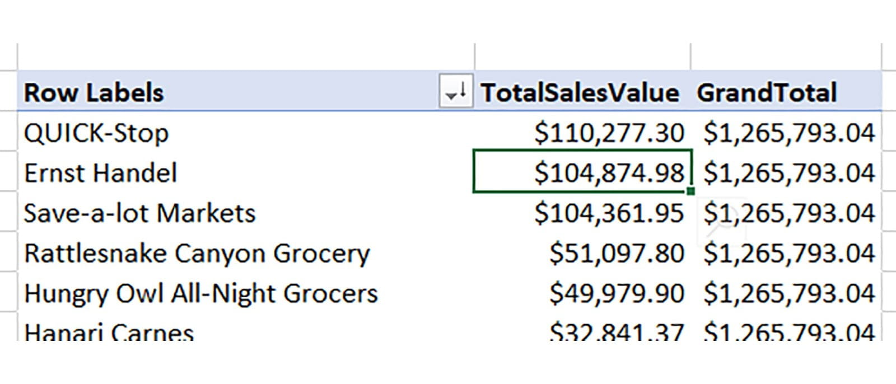Image resolution: width=896 pixels, height=384 pixels.
Task: Click the fill handle on the selected cell
Action: click(691, 191)
